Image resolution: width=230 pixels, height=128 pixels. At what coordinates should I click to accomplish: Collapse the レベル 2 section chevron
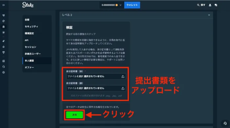click(209, 15)
